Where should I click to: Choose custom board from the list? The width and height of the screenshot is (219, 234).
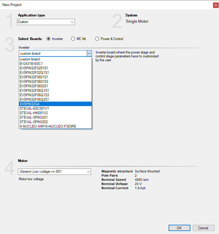pos(55,59)
